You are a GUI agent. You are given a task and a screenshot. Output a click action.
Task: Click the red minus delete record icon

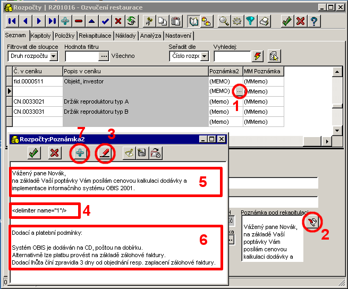[79, 21]
